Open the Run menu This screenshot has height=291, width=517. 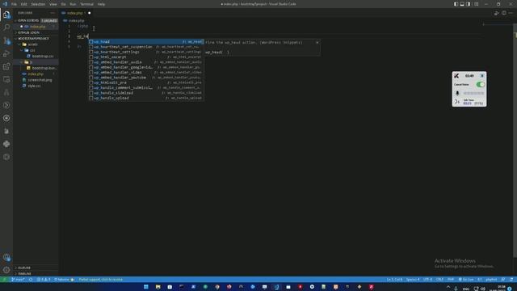point(73,4)
